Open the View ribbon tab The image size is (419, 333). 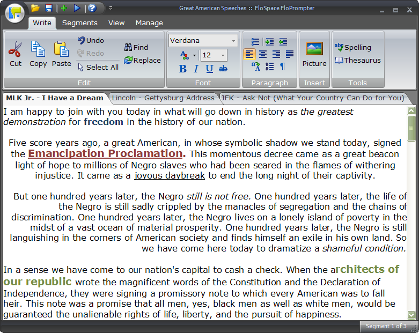coord(116,23)
